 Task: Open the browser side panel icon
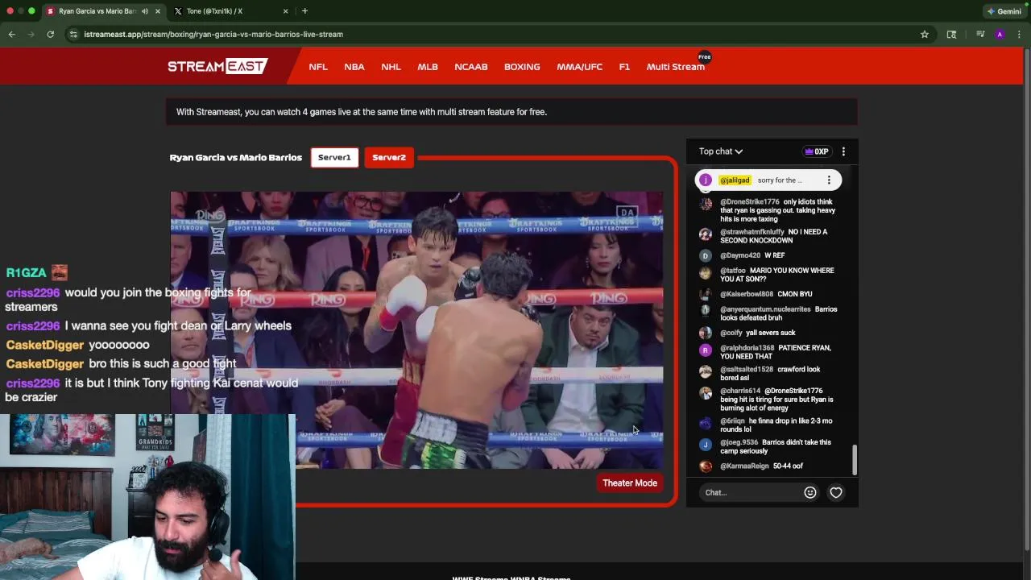951,34
